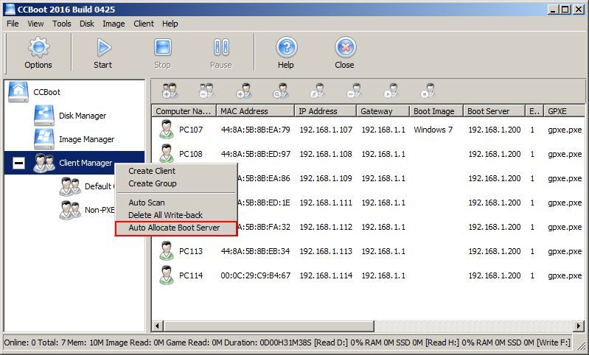Screen dimensions: 589x355
Task: Click the find client icon
Action: (281, 91)
